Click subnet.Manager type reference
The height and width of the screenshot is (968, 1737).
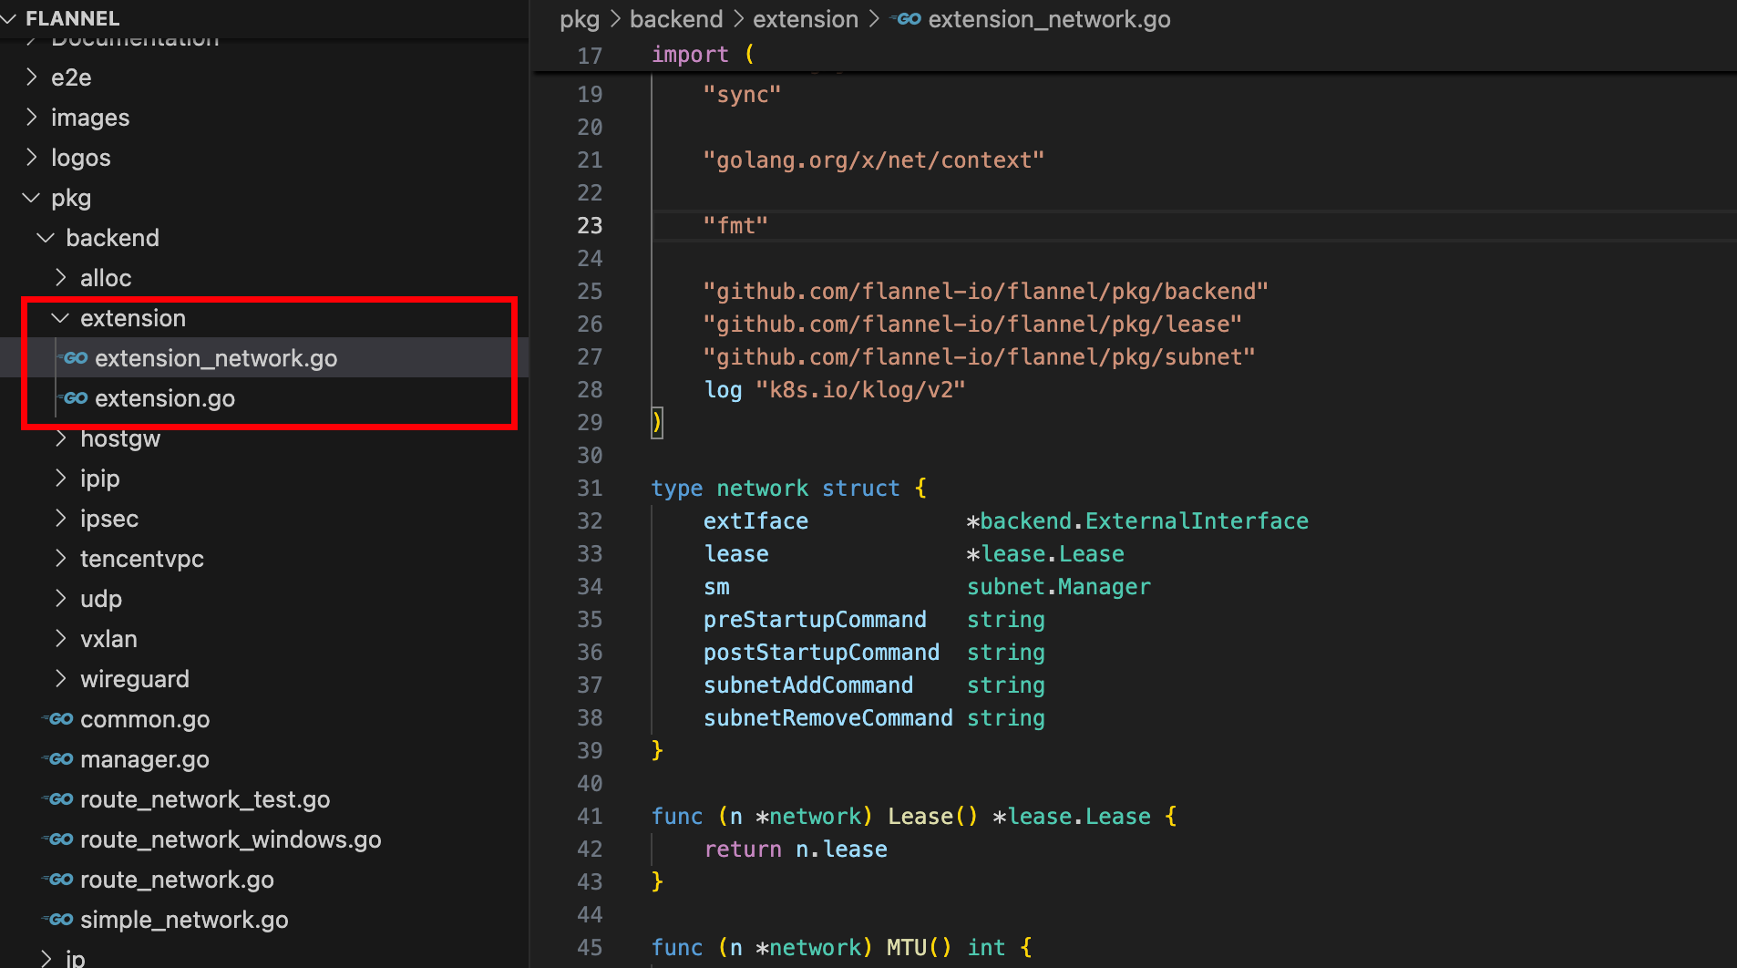1059,586
